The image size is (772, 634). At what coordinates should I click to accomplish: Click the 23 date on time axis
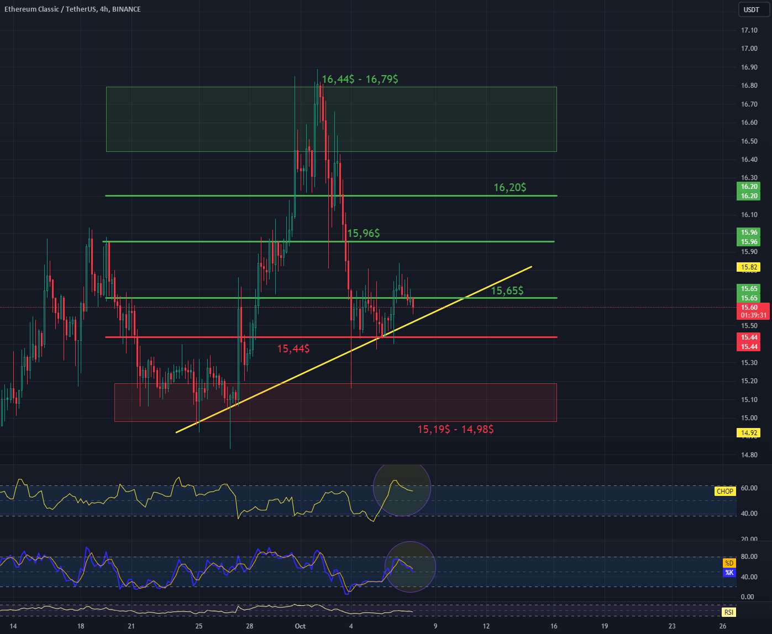tap(672, 626)
